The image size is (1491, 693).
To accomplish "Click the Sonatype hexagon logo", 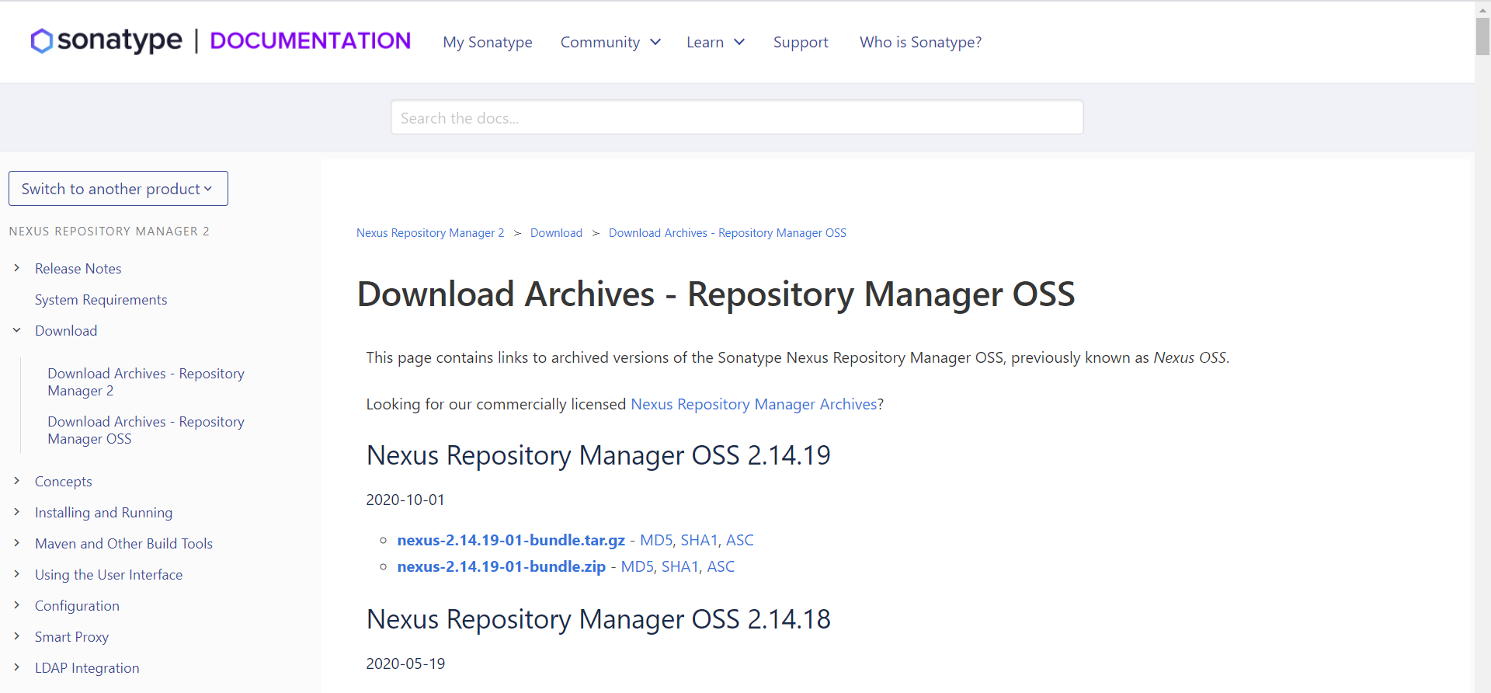I will 42,40.
